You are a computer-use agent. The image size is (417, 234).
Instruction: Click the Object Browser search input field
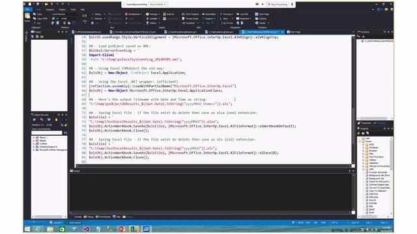47,133
